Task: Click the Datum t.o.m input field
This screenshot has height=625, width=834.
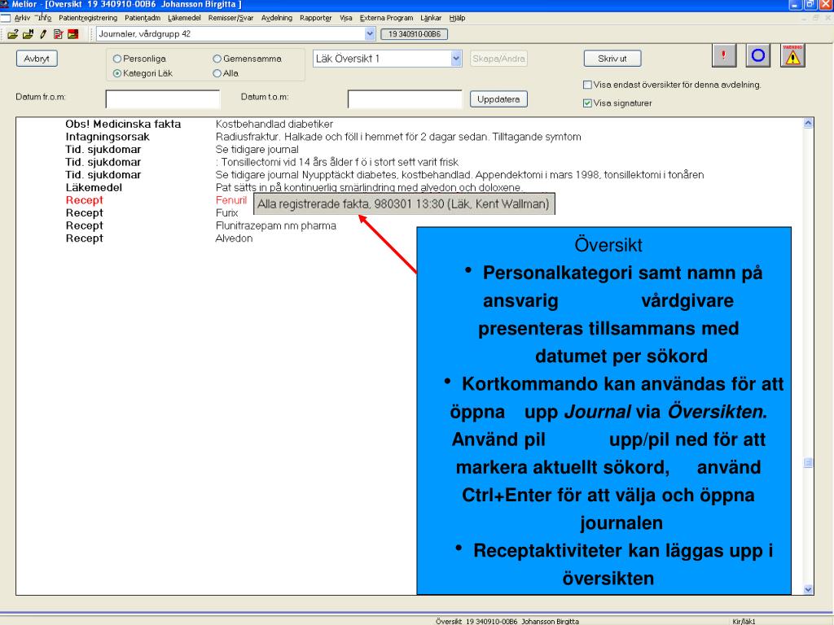Action: coord(405,99)
